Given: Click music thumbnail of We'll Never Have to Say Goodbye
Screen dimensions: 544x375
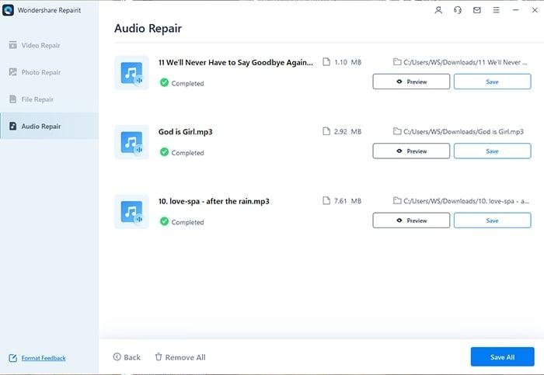Looking at the screenshot, I should [x=132, y=73].
